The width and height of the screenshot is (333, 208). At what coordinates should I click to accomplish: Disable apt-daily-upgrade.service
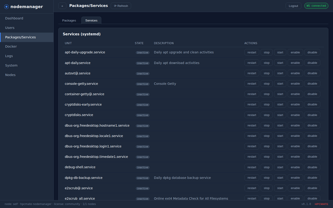(312, 52)
